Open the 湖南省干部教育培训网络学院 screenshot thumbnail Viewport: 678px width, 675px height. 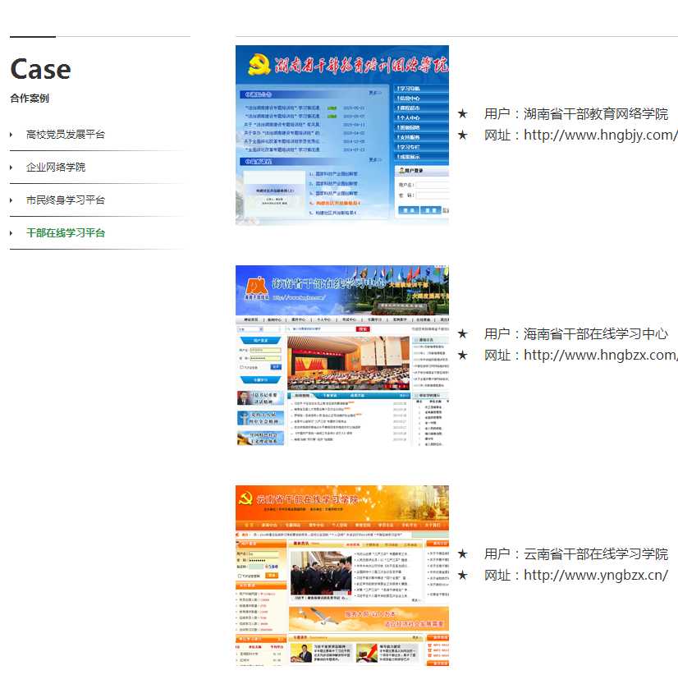click(x=342, y=135)
